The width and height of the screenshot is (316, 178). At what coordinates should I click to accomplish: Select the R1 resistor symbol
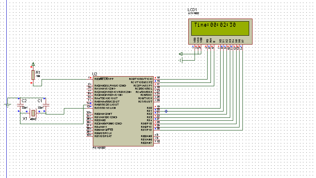coord(33,75)
